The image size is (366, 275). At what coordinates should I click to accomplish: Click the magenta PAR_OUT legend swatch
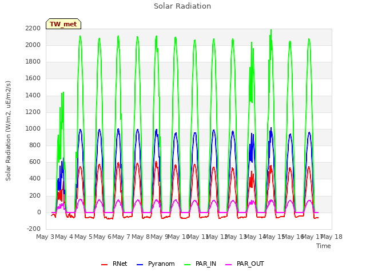coord(229,264)
